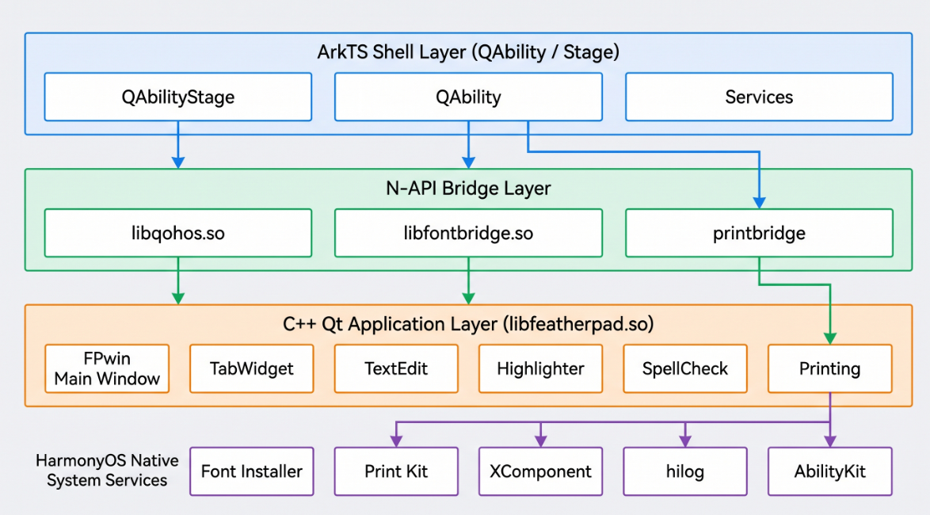Screen dimensions: 930x515
Task: Select the SpellCheck box
Action: tap(685, 368)
